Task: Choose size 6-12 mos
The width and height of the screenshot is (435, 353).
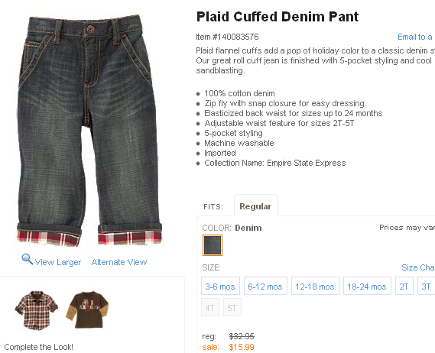Action: coord(265,286)
